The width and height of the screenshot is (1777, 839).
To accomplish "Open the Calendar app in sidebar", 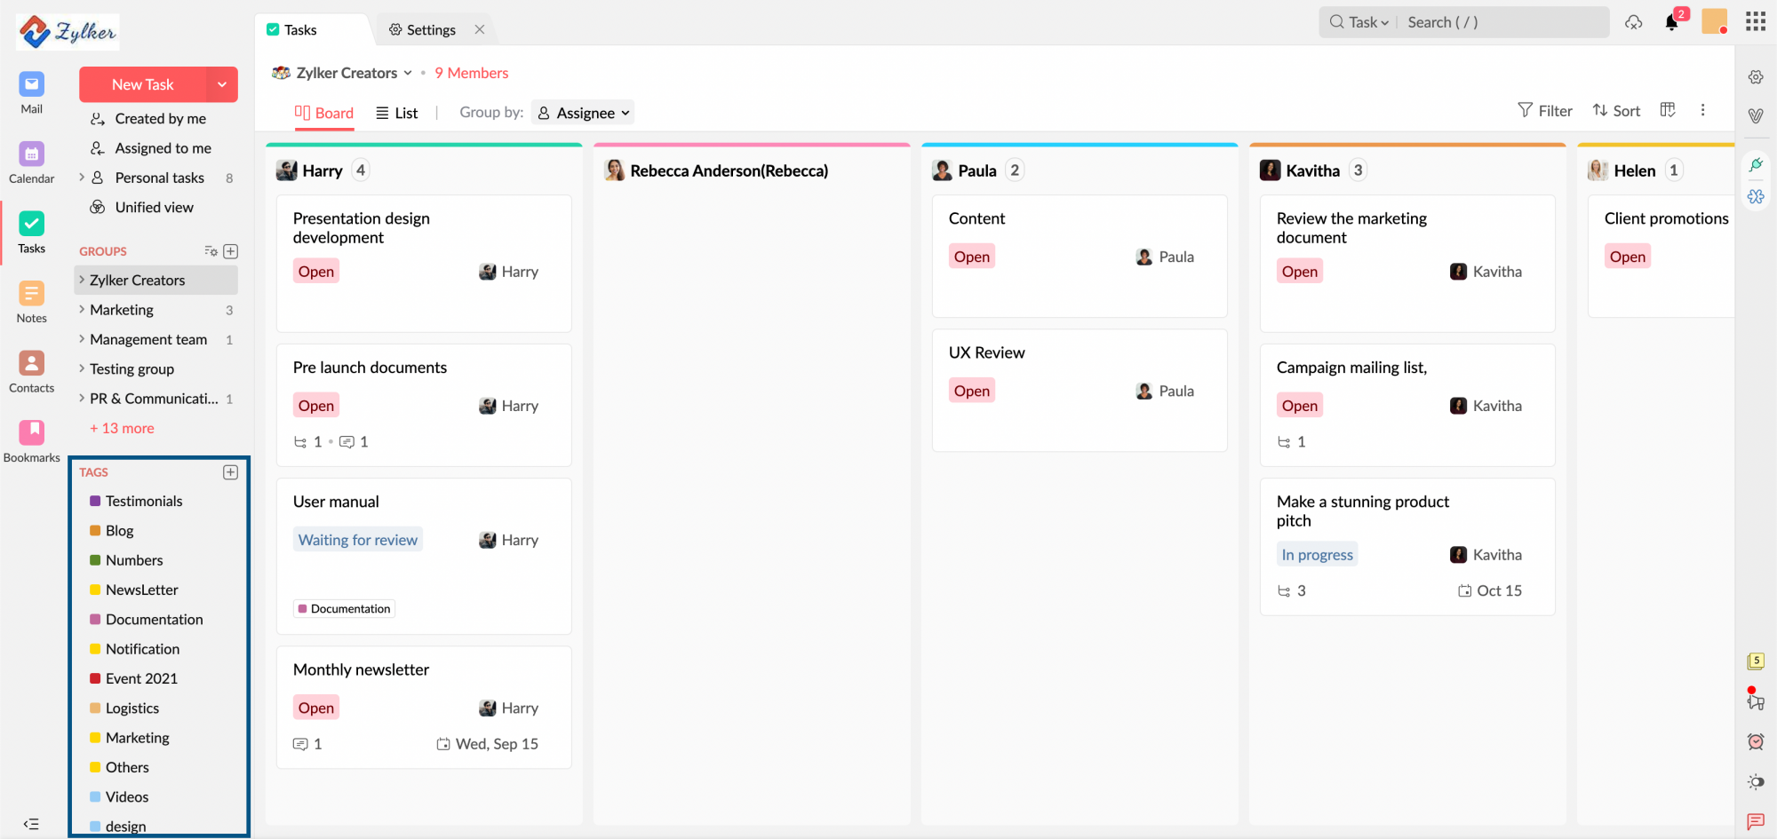I will click(31, 162).
